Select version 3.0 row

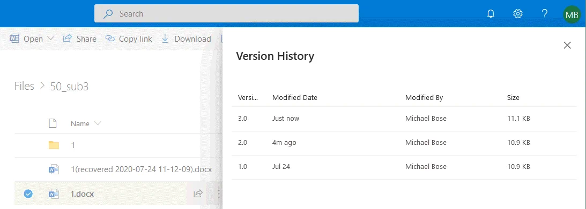(404, 119)
